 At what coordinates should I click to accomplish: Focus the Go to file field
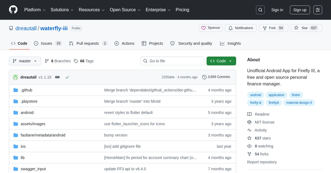[x=172, y=61]
